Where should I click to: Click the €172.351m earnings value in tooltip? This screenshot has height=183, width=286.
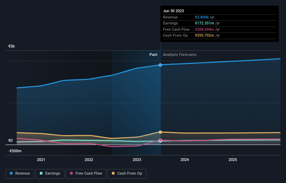(x=204, y=23)
